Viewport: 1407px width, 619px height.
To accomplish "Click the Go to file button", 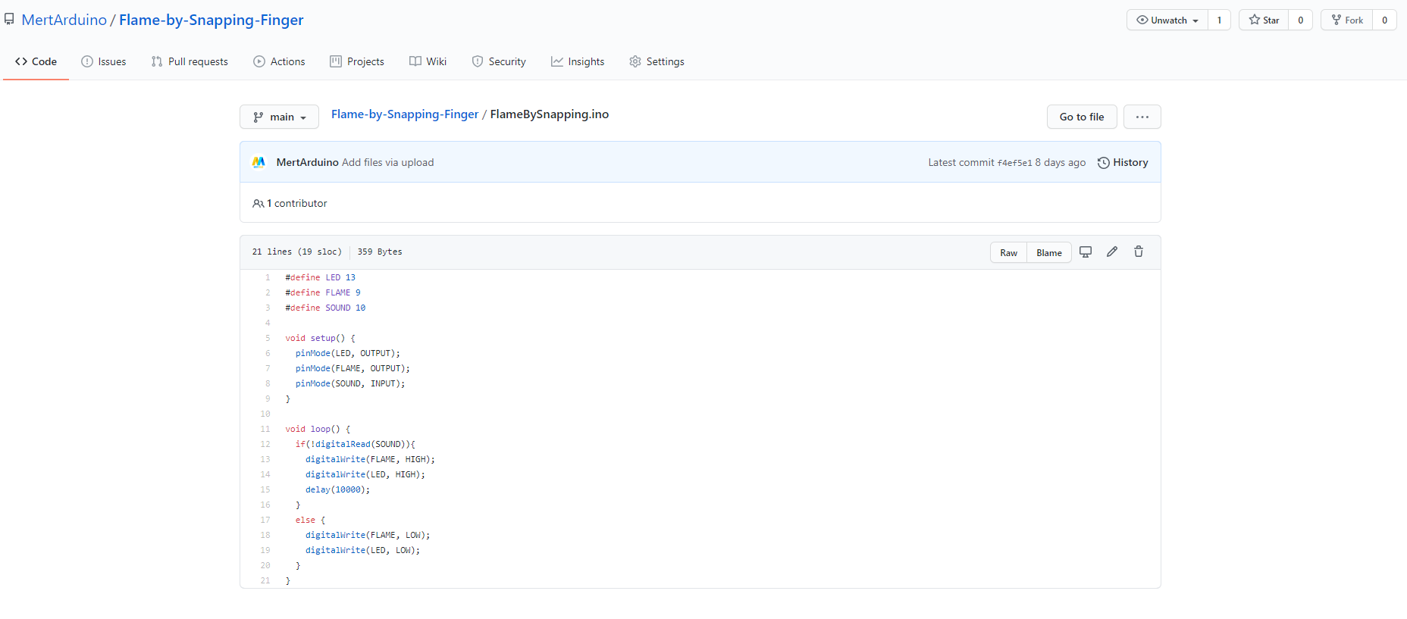I will click(1082, 117).
